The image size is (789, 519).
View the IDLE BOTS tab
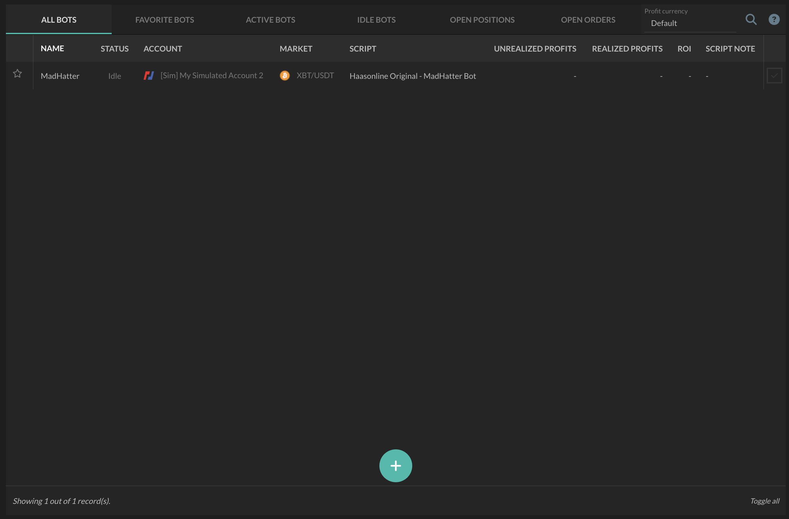376,20
